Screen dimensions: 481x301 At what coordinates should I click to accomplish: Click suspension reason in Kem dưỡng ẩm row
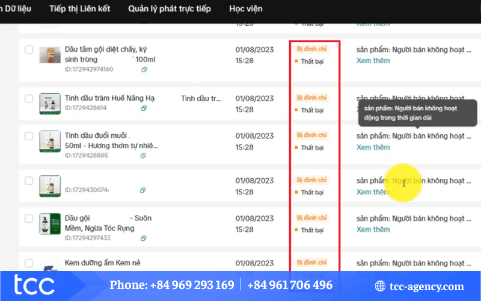414,263
